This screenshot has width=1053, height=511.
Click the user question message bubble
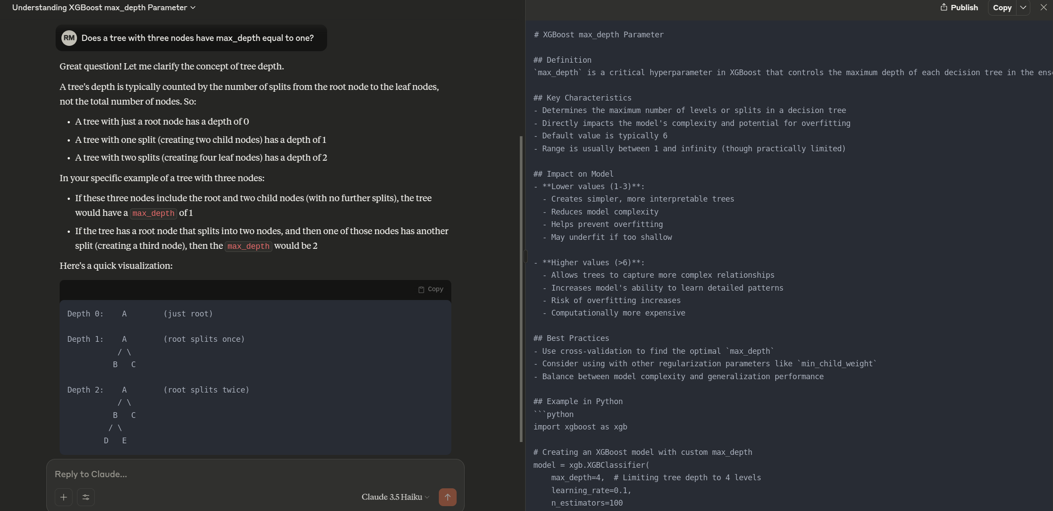pyautogui.click(x=198, y=38)
